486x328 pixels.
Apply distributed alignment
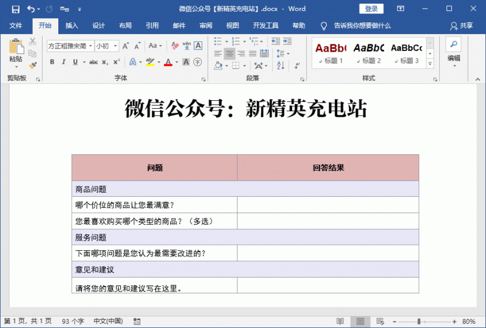264,53
